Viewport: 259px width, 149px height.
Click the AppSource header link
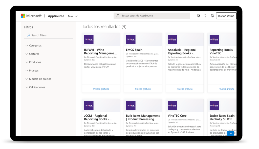click(x=56, y=16)
